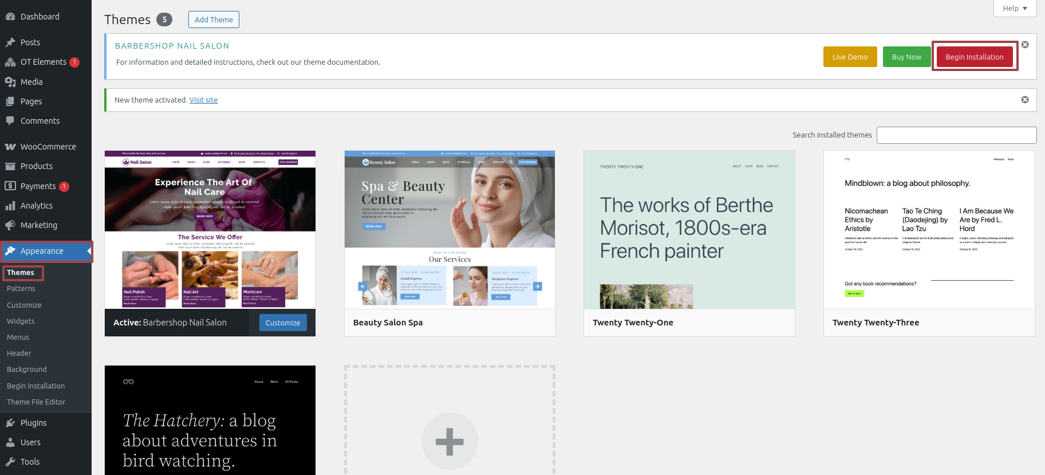Click the Appearance paintbrush icon

point(10,251)
